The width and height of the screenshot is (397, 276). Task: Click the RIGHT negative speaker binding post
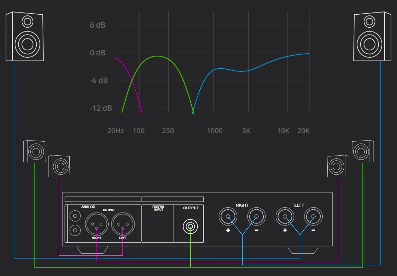point(256,217)
